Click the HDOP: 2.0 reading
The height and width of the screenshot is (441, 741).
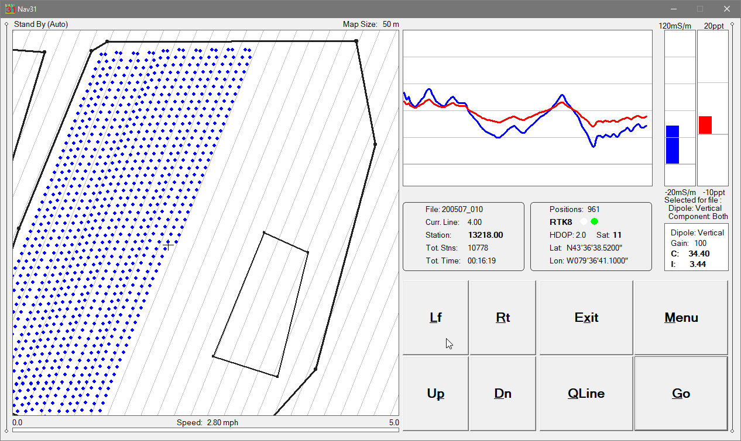coord(568,235)
